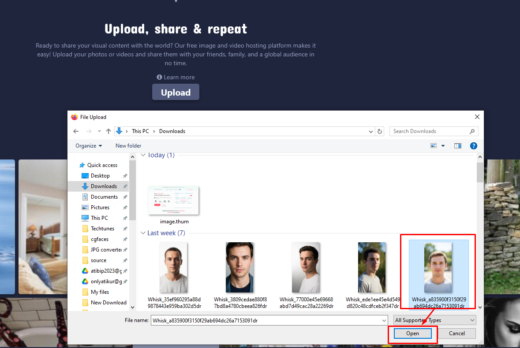Click the Firefox icon in dialog title
The width and height of the screenshot is (520, 348).
[74, 117]
